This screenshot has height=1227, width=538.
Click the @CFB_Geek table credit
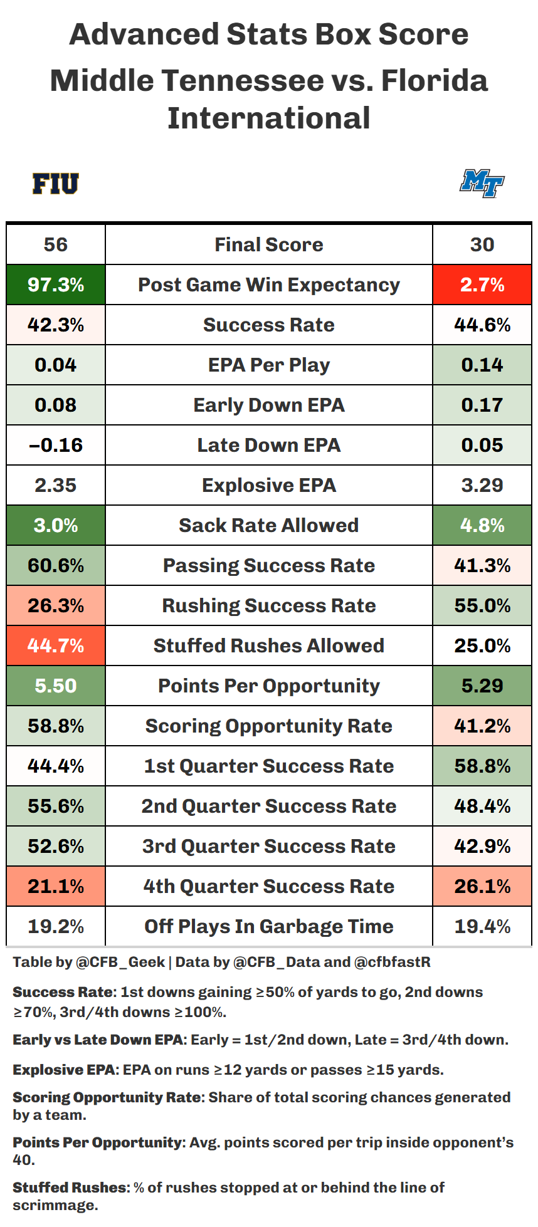[x=120, y=963]
